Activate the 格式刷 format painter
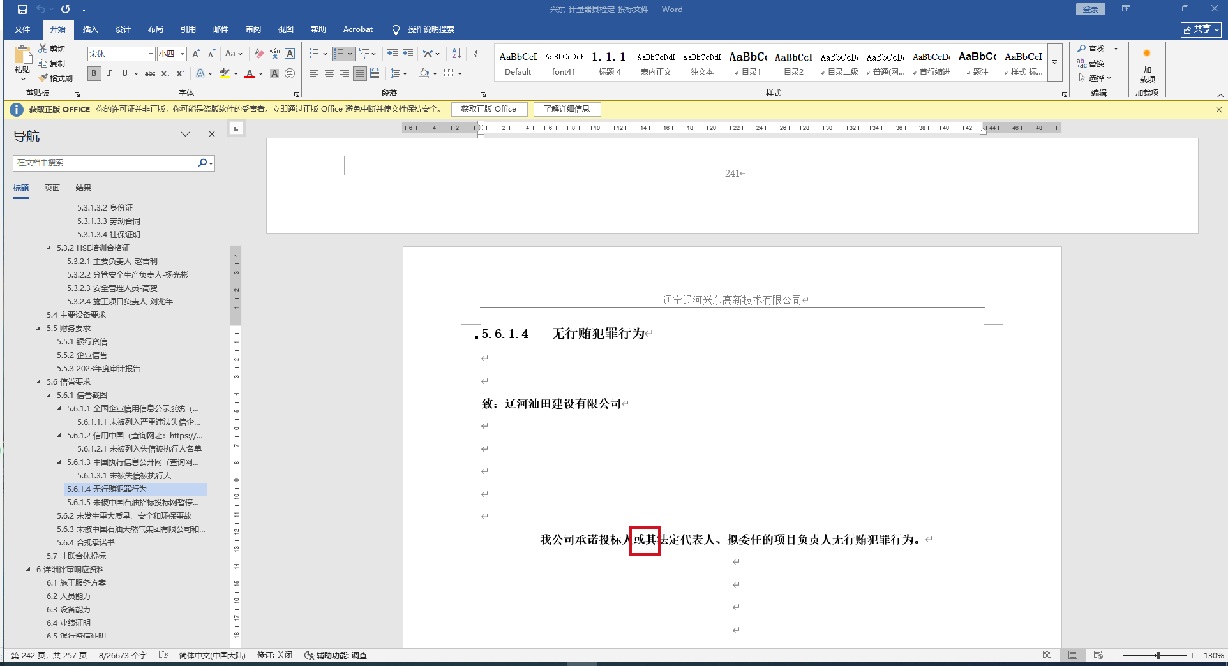The image size is (1228, 666). pyautogui.click(x=56, y=78)
